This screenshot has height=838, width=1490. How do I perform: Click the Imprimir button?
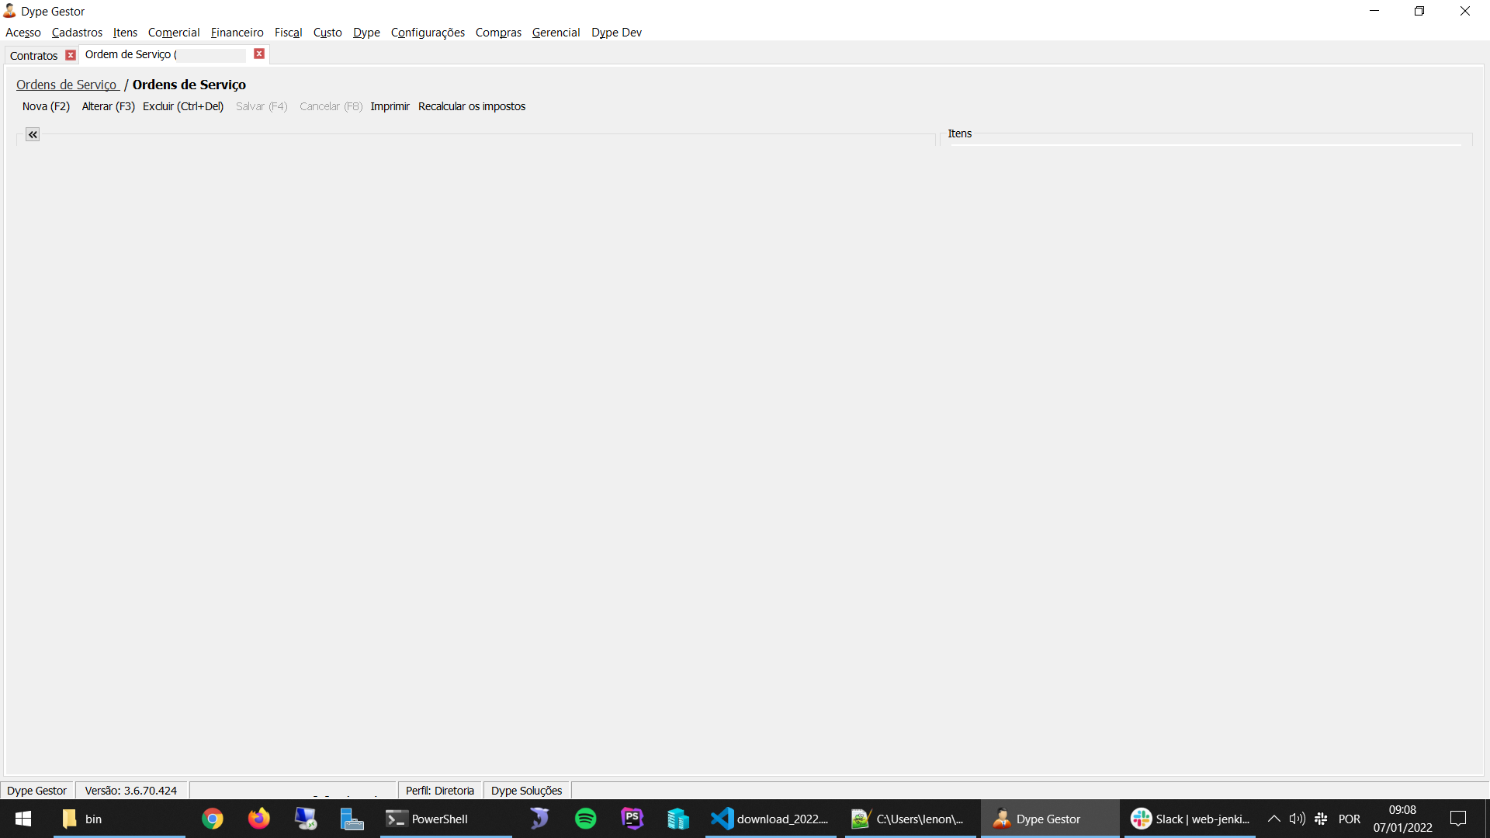(390, 106)
